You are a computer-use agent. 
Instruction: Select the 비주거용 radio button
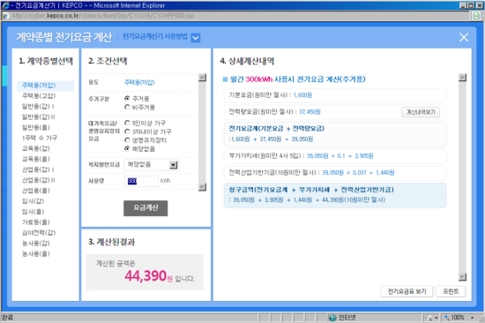point(127,107)
